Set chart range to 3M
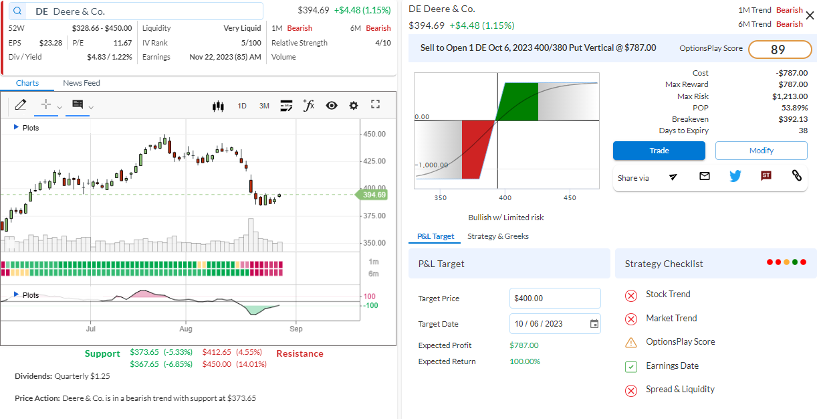Screen dimensions: 817x419 point(264,106)
